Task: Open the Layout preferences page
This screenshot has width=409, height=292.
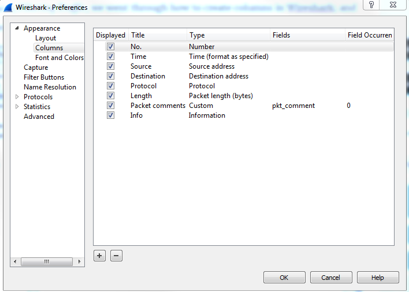Action: (x=46, y=38)
